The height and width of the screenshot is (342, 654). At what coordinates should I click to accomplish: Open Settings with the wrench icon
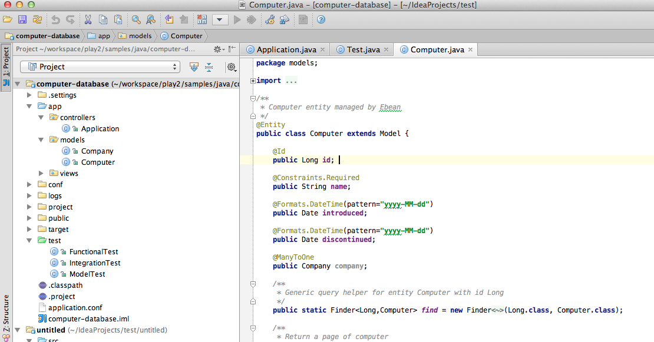[x=270, y=19]
